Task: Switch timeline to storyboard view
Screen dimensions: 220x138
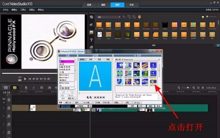Action: (6, 88)
